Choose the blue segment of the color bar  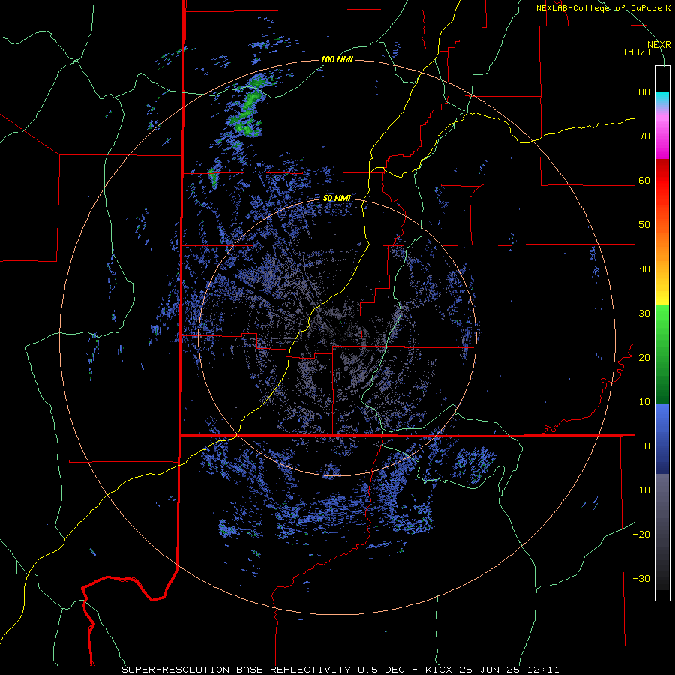coord(662,438)
